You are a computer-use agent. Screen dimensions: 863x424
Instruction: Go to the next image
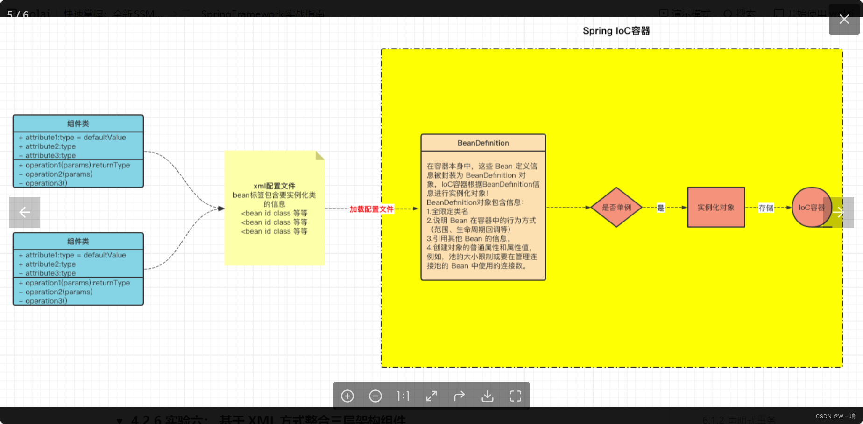pyautogui.click(x=839, y=212)
